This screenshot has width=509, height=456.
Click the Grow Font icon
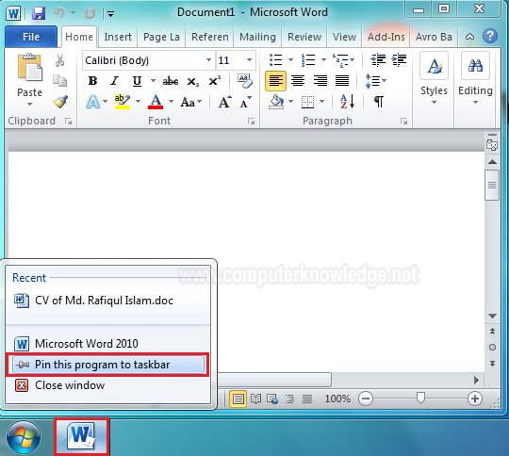point(224,102)
